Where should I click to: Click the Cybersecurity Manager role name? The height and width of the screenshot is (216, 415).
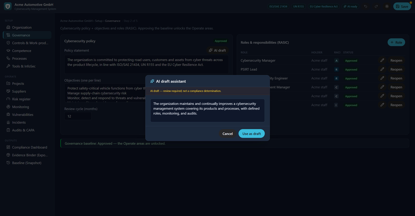(258, 60)
